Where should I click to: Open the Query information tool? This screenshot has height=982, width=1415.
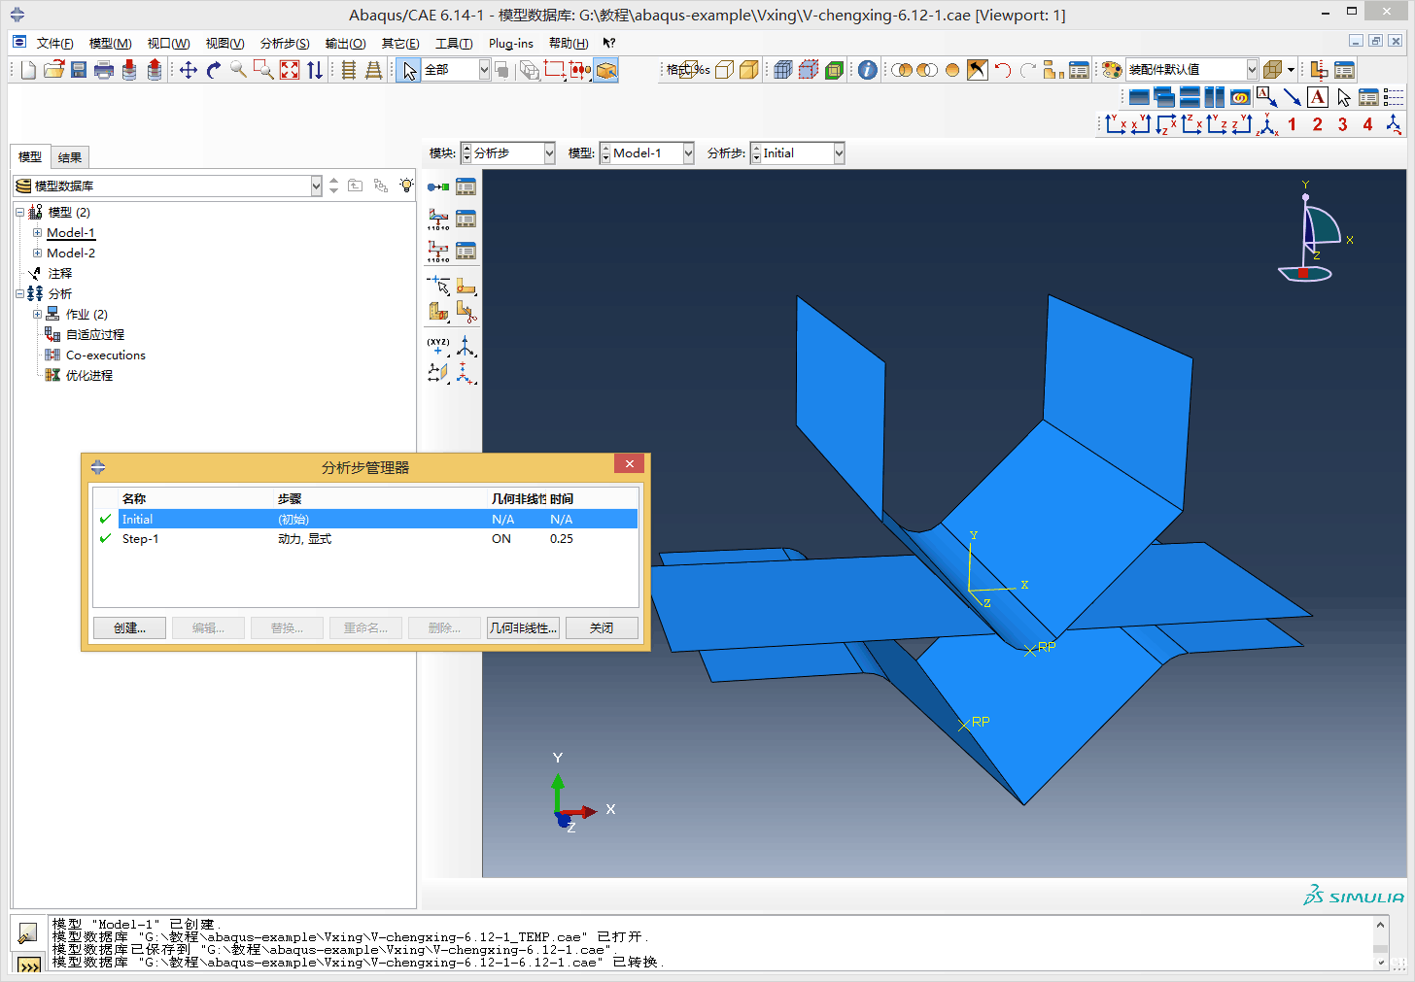868,70
